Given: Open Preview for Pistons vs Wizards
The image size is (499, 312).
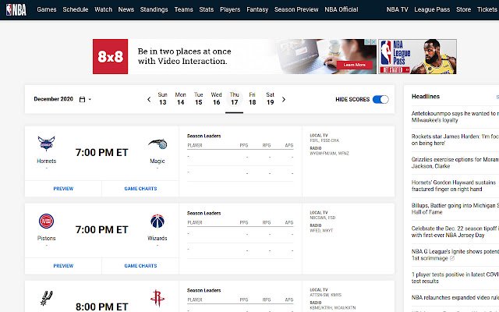Looking at the screenshot, I should pos(63,265).
